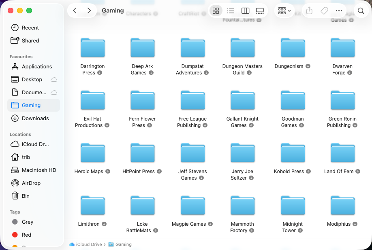Select the Land Of Eem folder
Image resolution: width=372 pixels, height=250 pixels.
[342, 153]
